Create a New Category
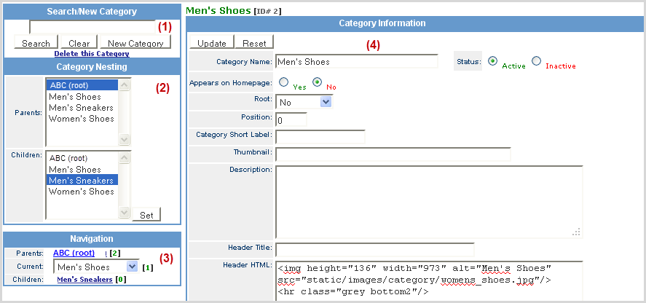The width and height of the screenshot is (646, 303). tap(135, 43)
